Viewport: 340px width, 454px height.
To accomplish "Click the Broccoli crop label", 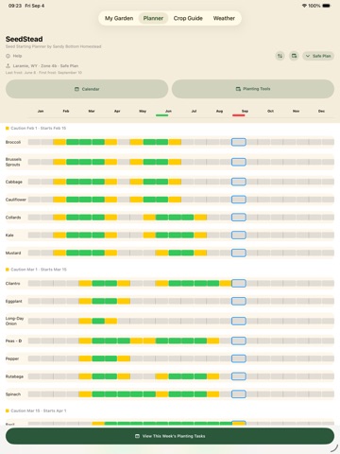I will coord(13,142).
